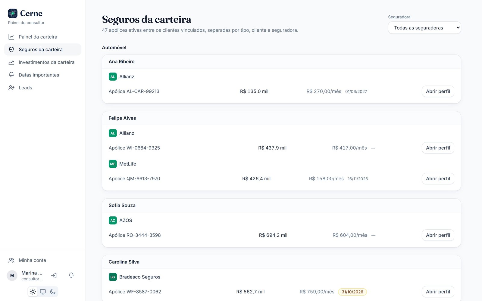Screen dimensions: 482x301
Task: Click the R$ 437,9 mil value
Action: tap(272, 148)
